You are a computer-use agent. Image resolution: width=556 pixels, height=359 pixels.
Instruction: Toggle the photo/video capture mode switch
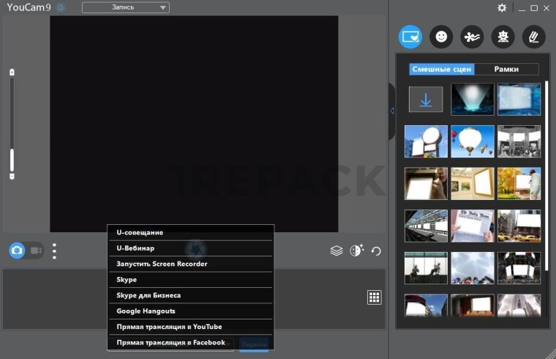point(26,251)
